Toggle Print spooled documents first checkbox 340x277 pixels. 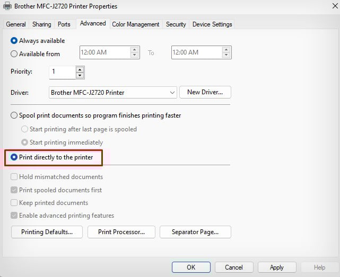[14, 190]
